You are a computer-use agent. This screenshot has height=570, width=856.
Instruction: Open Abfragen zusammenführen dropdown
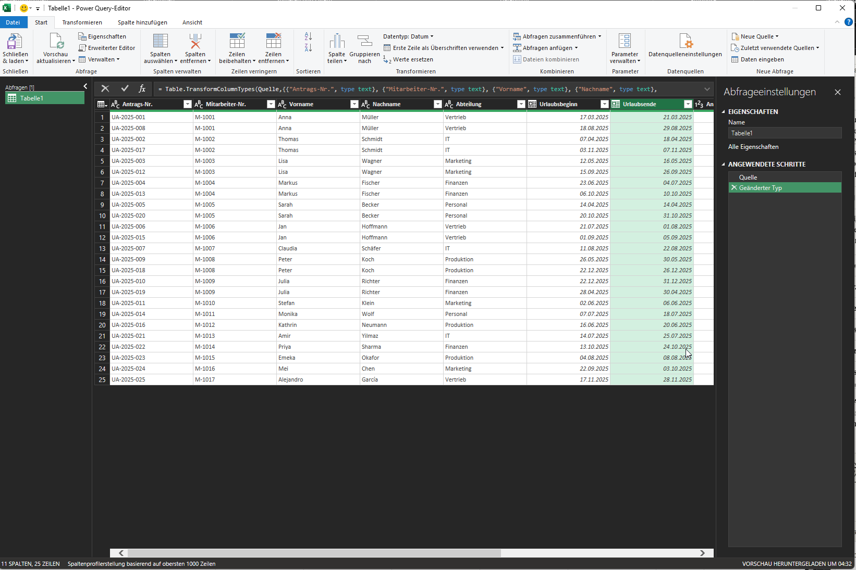pyautogui.click(x=557, y=36)
